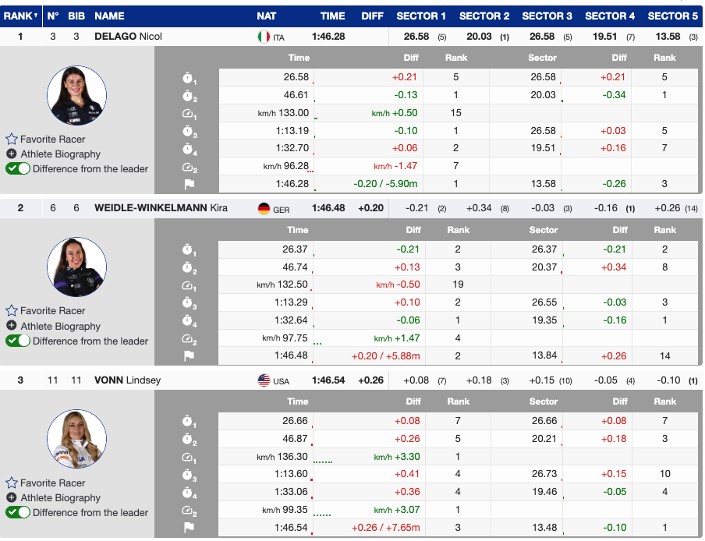Click Italy flag icon in Delago row
Image resolution: width=705 pixels, height=541 pixels.
(x=264, y=37)
